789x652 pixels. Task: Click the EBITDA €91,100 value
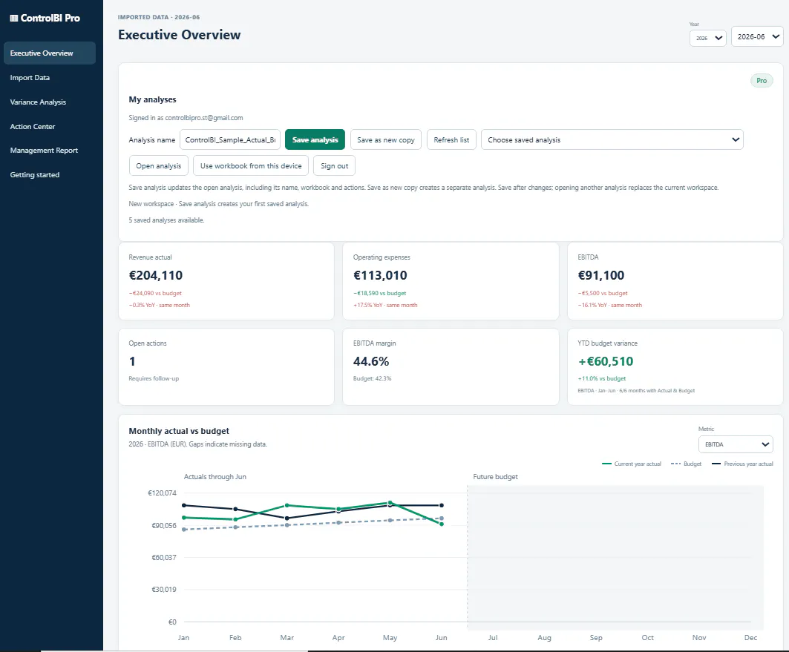pyautogui.click(x=600, y=275)
